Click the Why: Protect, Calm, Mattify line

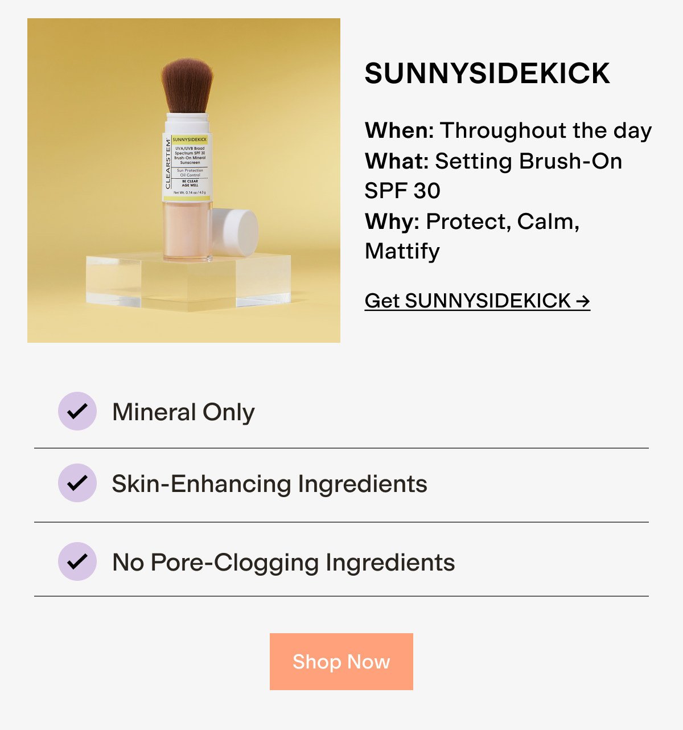pyautogui.click(x=472, y=222)
